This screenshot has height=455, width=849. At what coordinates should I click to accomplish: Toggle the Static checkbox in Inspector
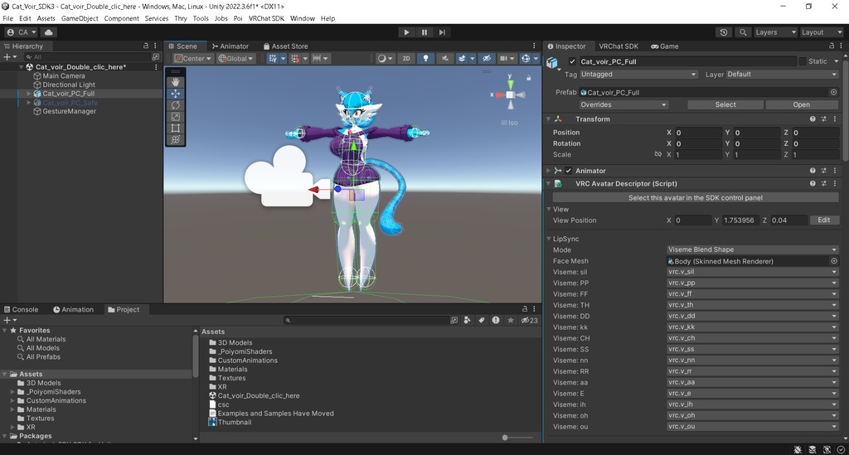point(803,61)
